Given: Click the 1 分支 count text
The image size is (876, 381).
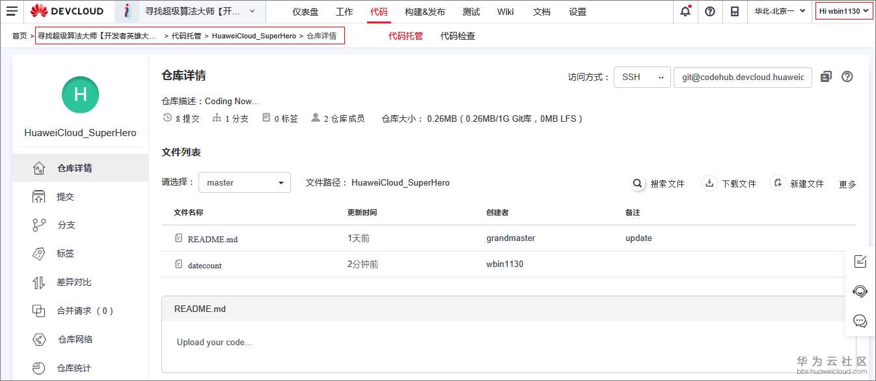Looking at the screenshot, I should coord(237,119).
